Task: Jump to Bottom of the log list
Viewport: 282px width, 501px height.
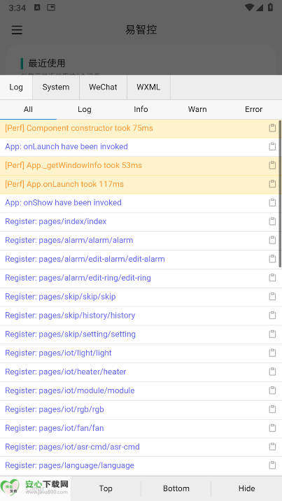Action: click(176, 488)
